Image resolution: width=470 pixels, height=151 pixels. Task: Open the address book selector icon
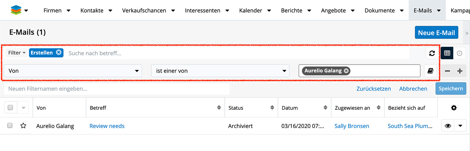pos(431,71)
